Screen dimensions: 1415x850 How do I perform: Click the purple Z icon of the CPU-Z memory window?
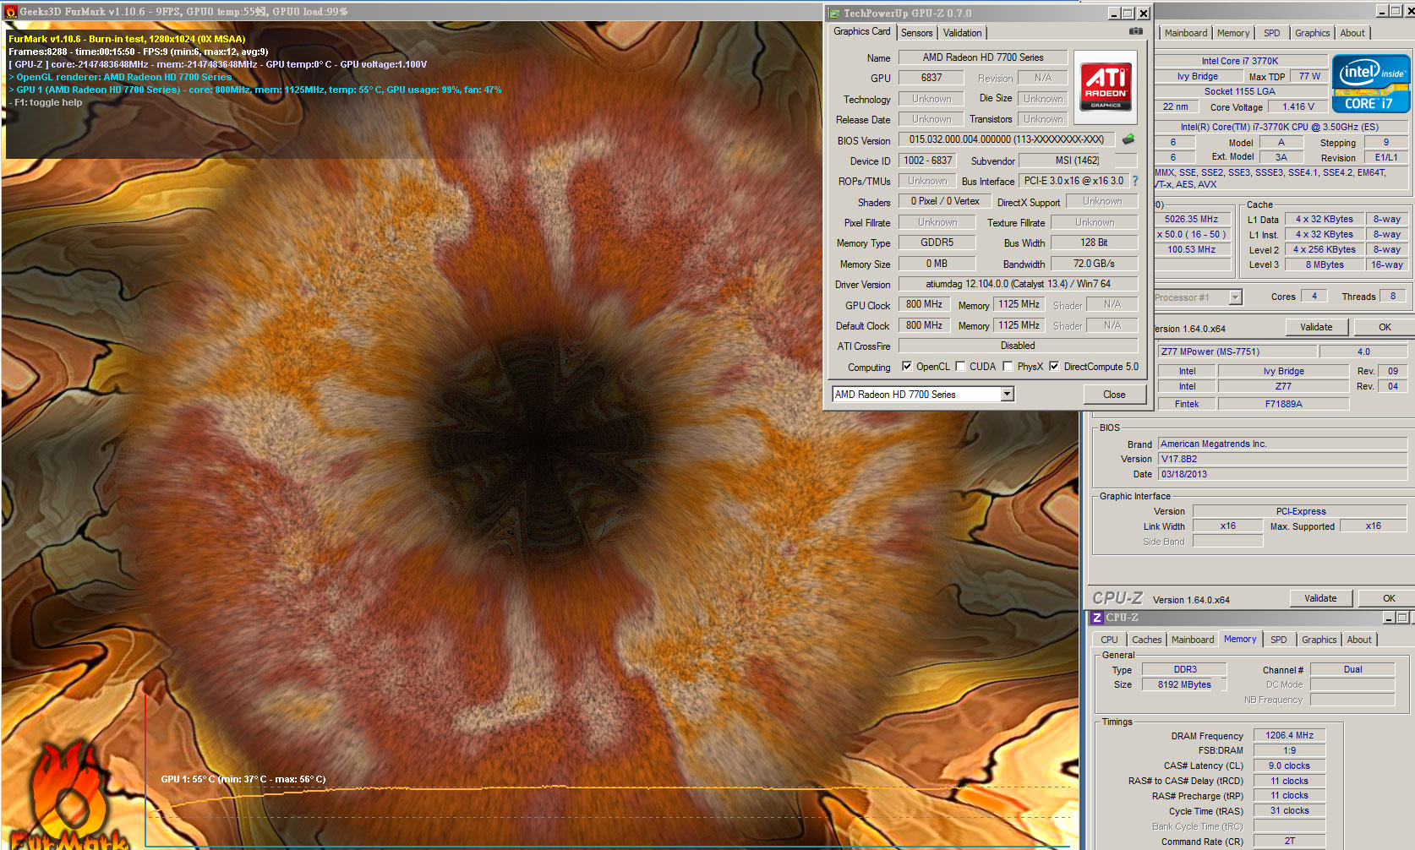(1097, 618)
